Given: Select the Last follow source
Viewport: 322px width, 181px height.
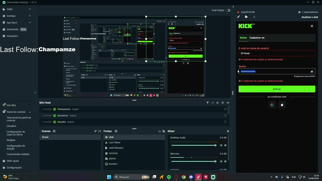Looking at the screenshot, I should tap(134, 143).
